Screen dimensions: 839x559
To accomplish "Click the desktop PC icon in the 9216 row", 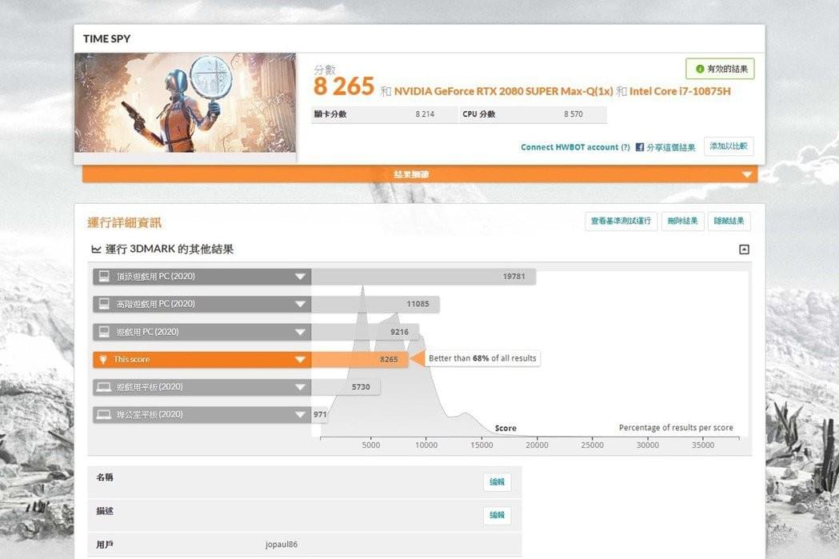I will click(104, 332).
